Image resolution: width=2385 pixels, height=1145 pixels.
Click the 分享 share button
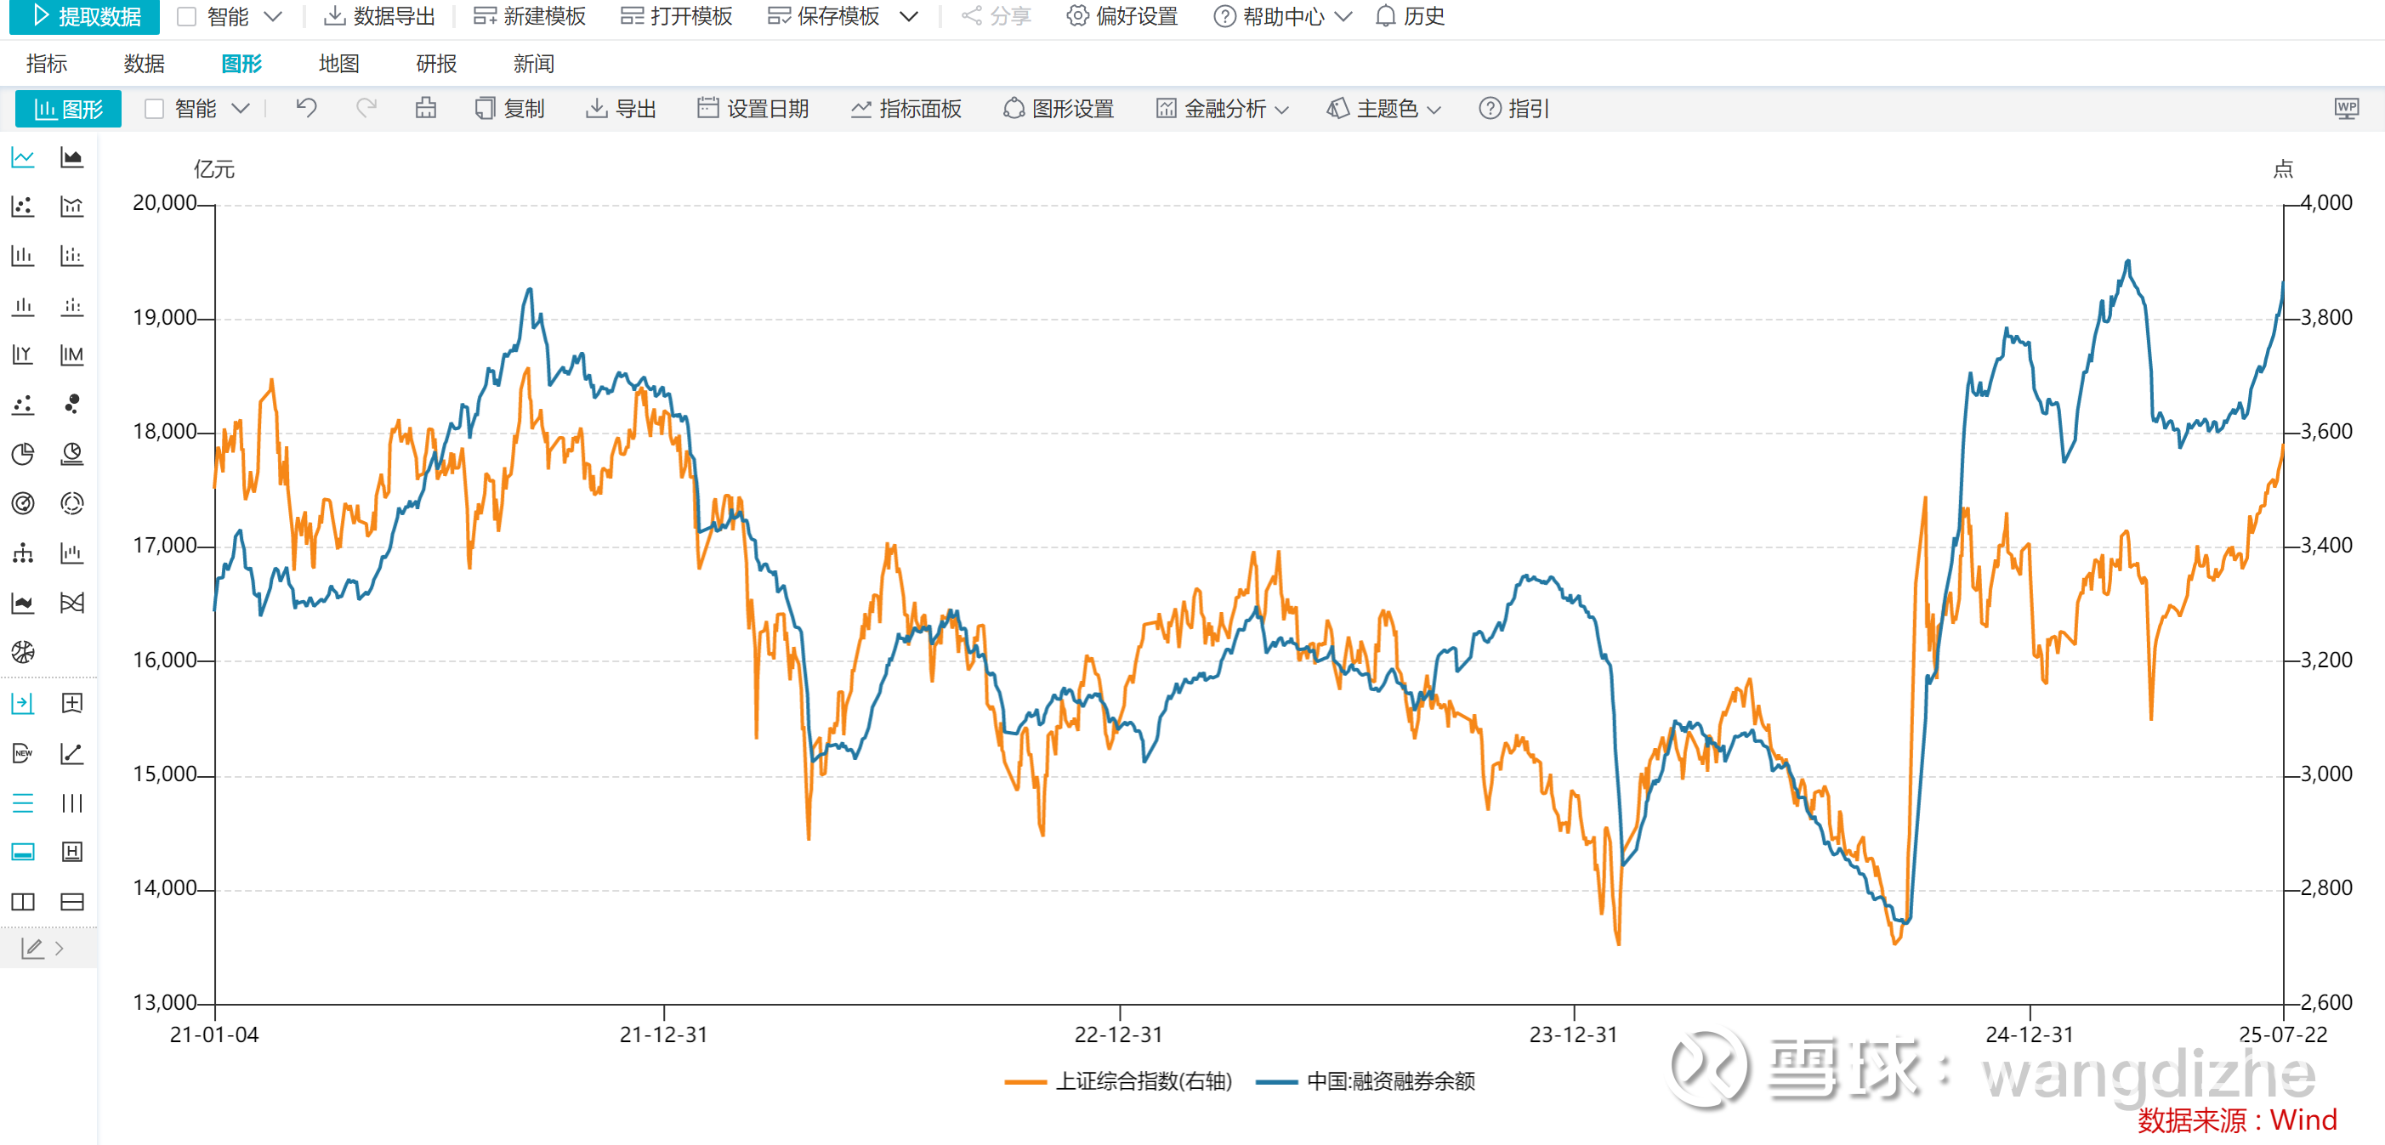(x=997, y=17)
